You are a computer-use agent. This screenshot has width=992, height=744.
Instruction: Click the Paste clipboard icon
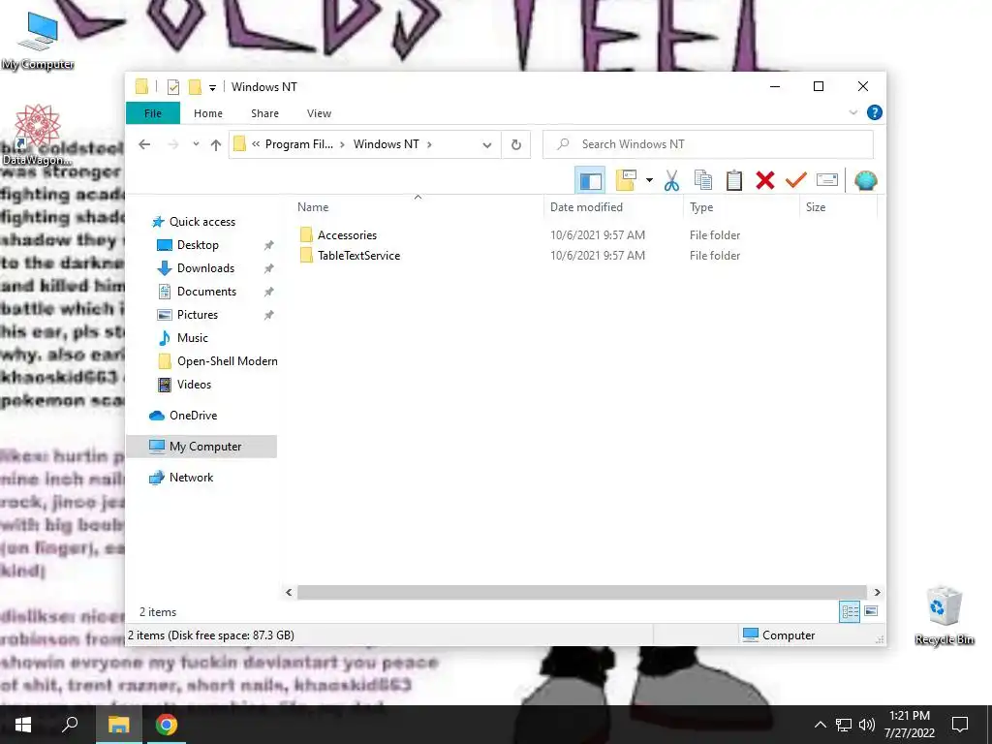click(x=734, y=180)
